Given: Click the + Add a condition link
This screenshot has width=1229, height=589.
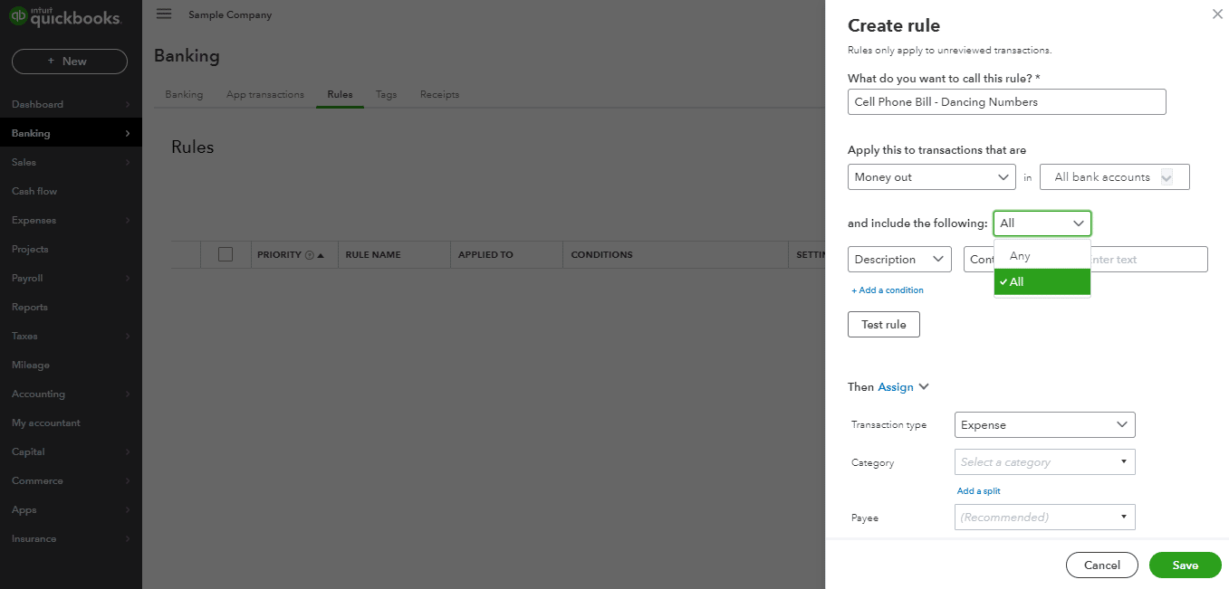Looking at the screenshot, I should click(888, 290).
